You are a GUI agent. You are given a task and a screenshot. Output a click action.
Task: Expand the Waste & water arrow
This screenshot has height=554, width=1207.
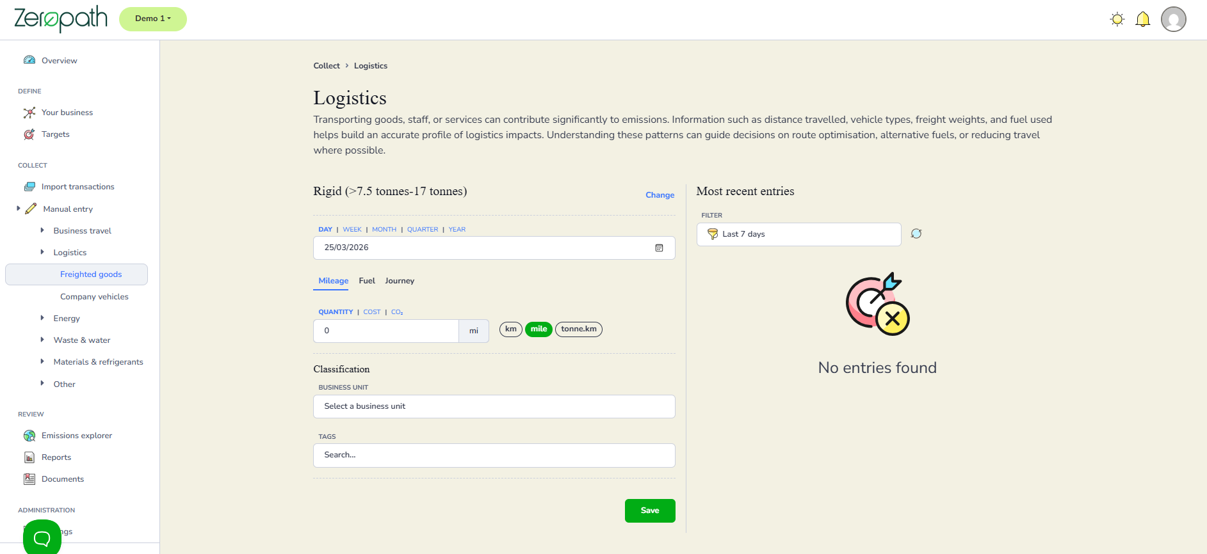(42, 340)
